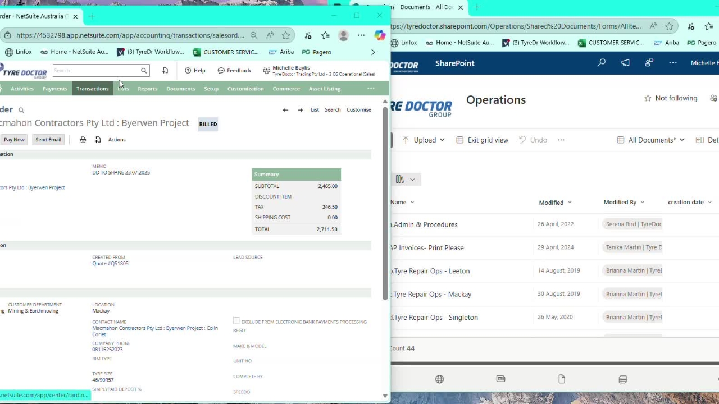Open the Customization menu in NetSuite
This screenshot has height=404, width=719.
pos(245,89)
